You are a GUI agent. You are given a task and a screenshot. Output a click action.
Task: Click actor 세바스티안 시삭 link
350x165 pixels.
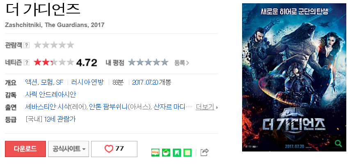click(48, 107)
